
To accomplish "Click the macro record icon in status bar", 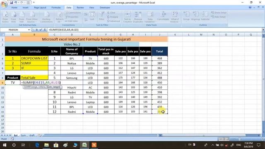I will click(12, 139).
